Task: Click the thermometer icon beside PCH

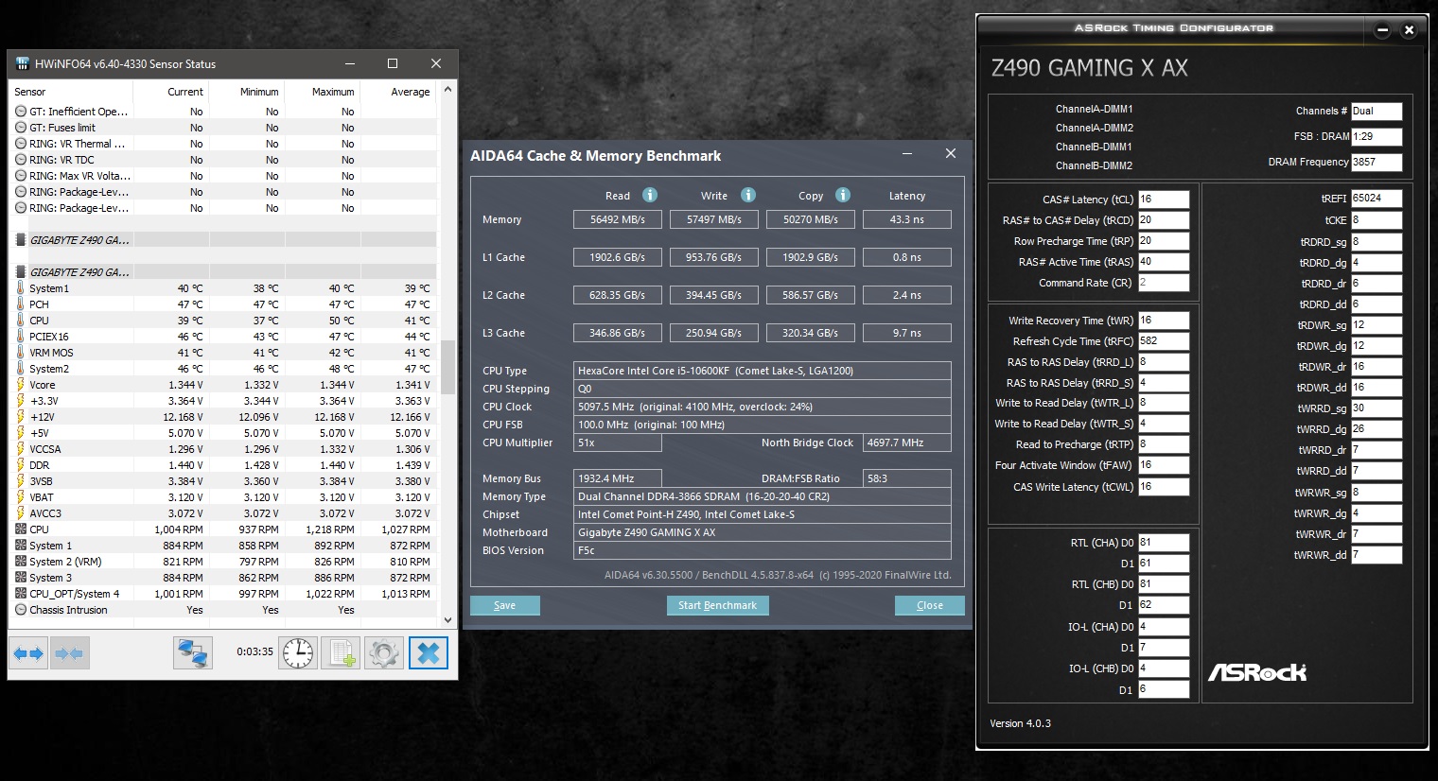Action: pos(21,304)
